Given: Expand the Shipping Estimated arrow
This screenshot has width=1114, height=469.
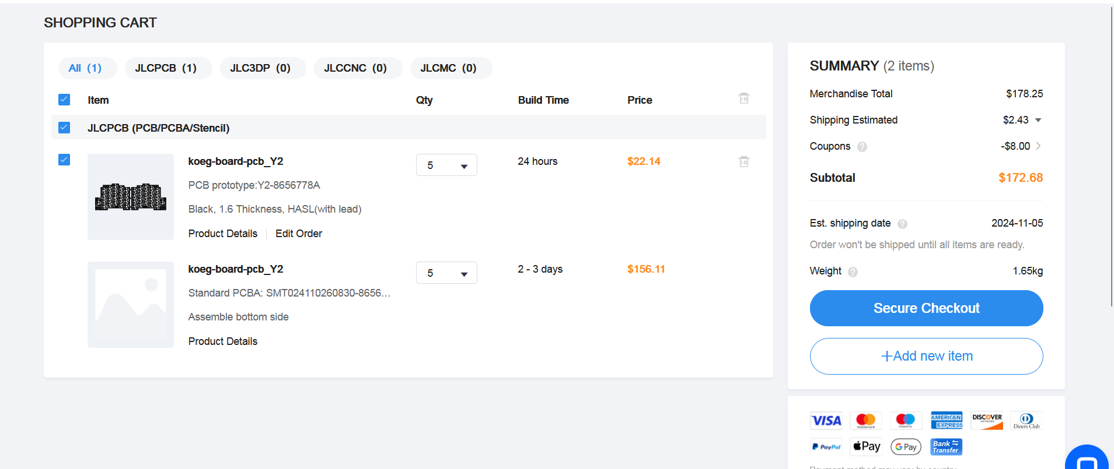Looking at the screenshot, I should point(1038,120).
